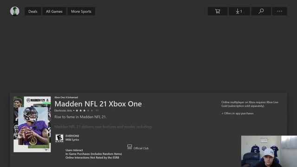297x167 pixels.
Task: Open the shopping cart
Action: [218, 11]
